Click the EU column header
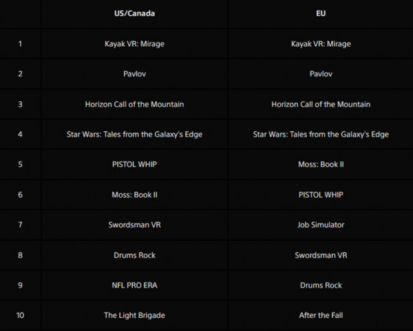The image size is (413, 331). (x=321, y=14)
